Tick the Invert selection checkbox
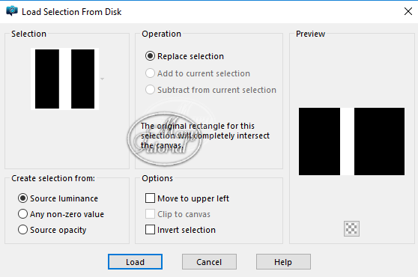 pyautogui.click(x=181, y=230)
